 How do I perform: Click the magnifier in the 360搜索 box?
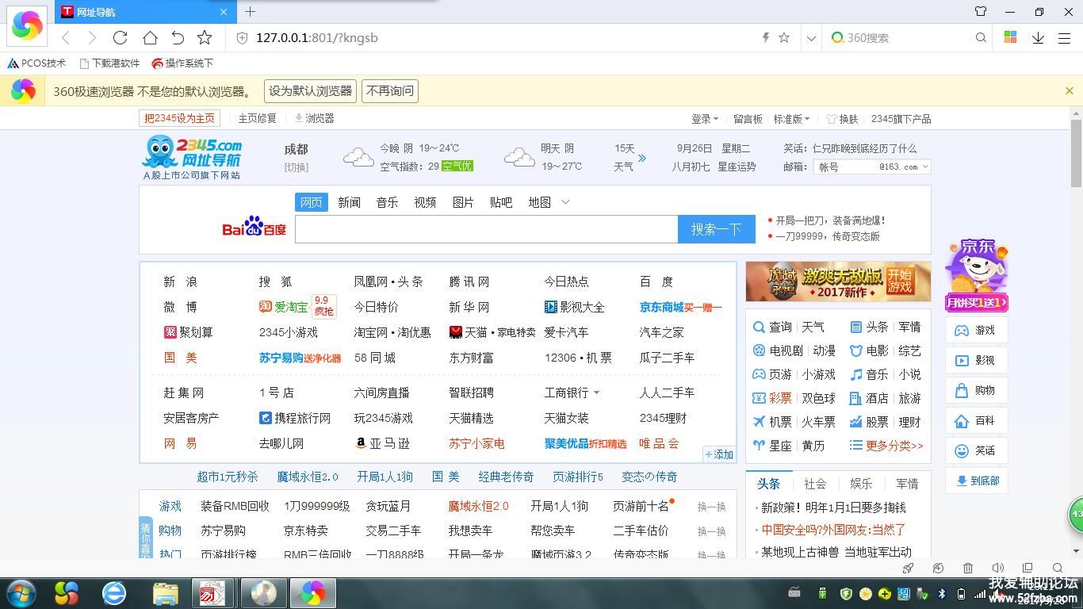[x=981, y=37]
